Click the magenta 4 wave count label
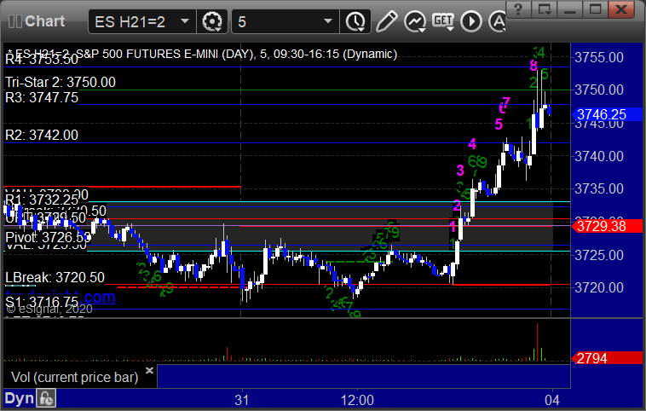This screenshot has height=411, width=646. tap(472, 144)
